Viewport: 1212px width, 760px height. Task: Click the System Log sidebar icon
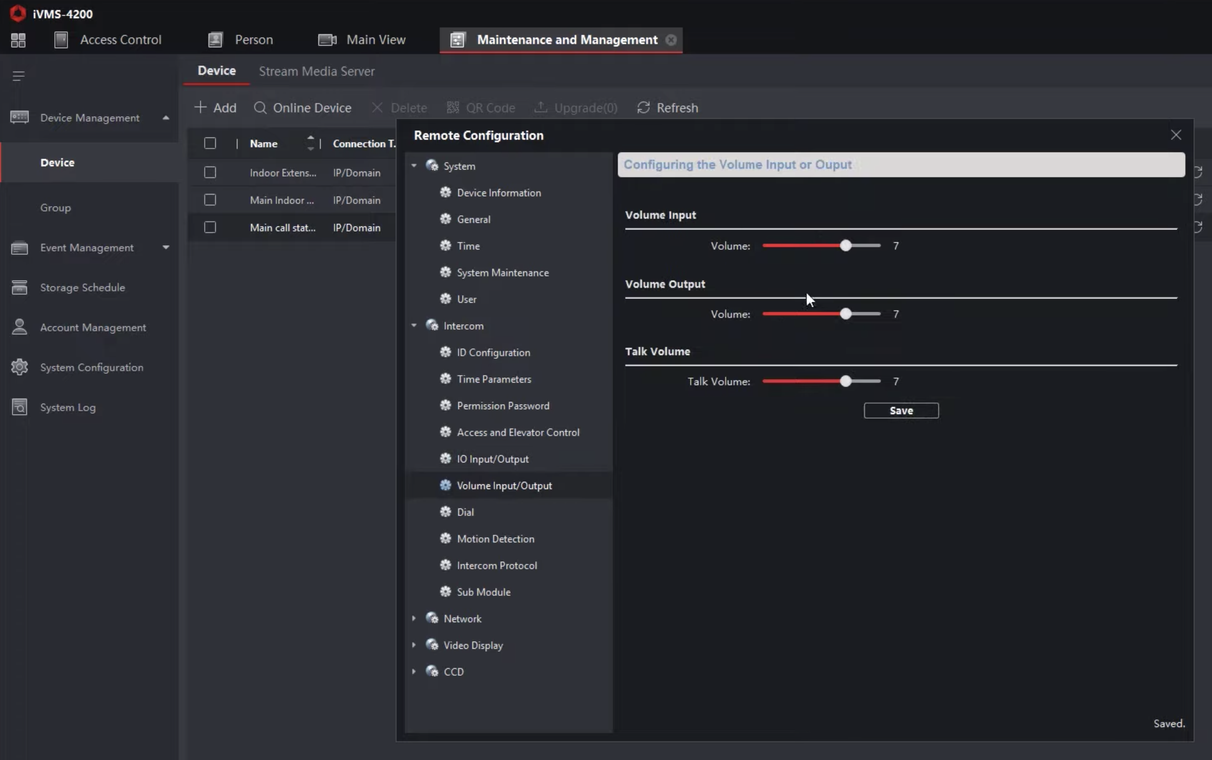pyautogui.click(x=19, y=407)
